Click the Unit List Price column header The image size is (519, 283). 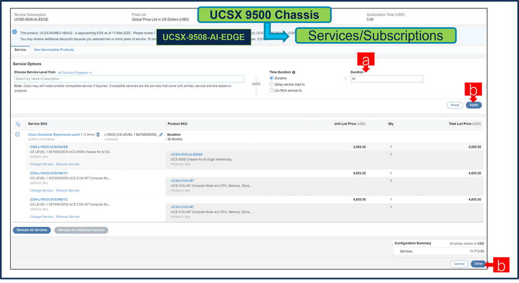pyautogui.click(x=350, y=124)
